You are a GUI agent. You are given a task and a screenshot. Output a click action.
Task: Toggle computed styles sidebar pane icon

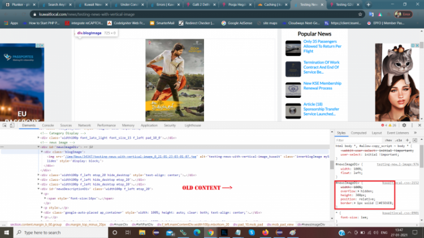click(415, 140)
